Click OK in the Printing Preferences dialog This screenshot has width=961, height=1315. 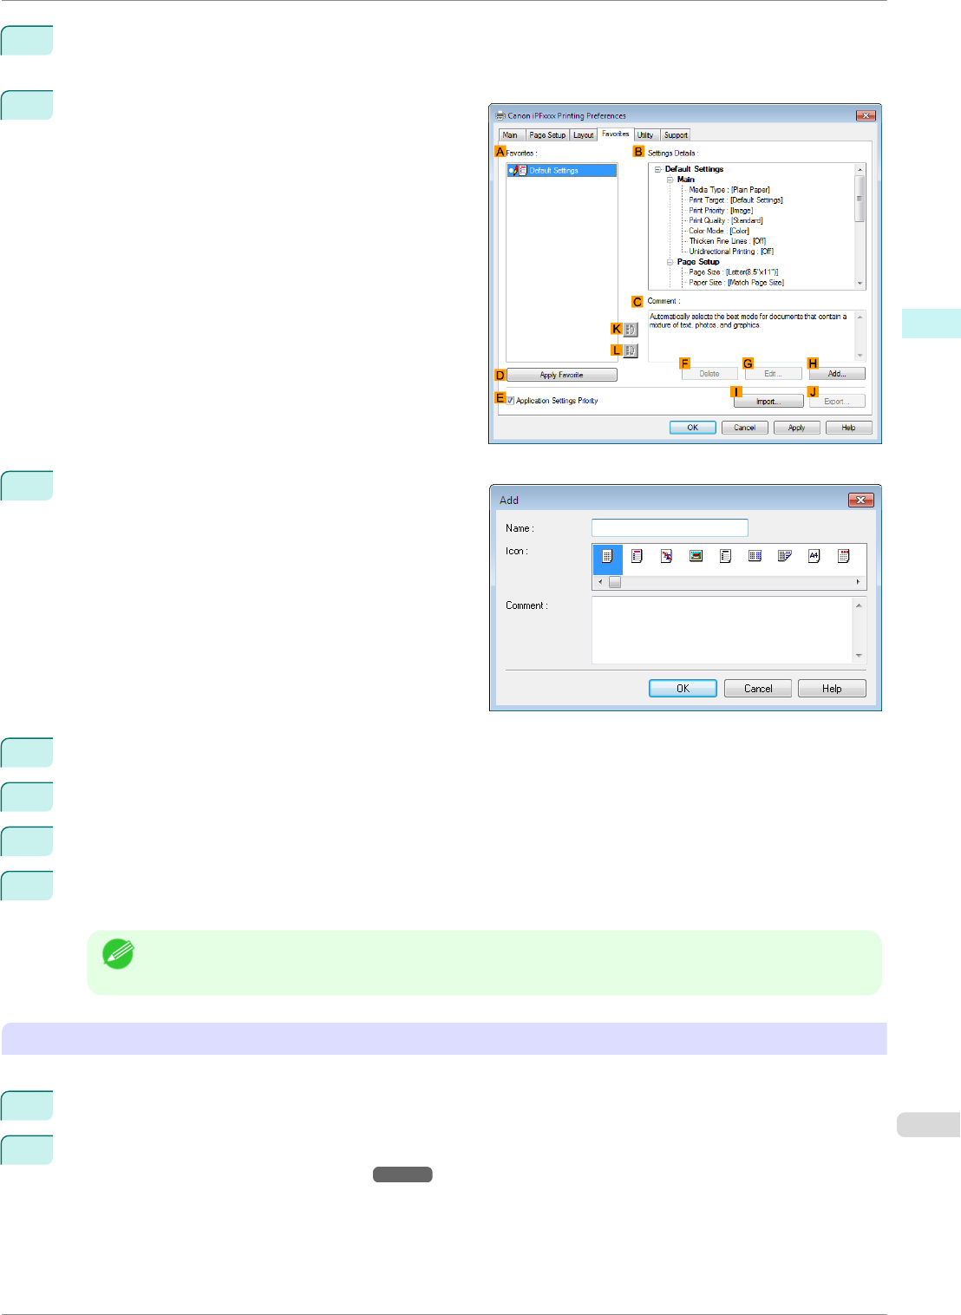(693, 428)
